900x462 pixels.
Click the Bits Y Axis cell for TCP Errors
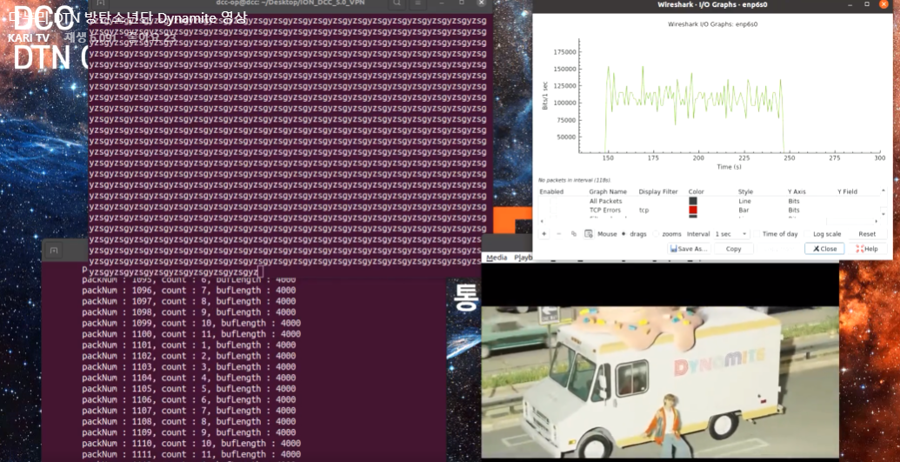coord(794,211)
